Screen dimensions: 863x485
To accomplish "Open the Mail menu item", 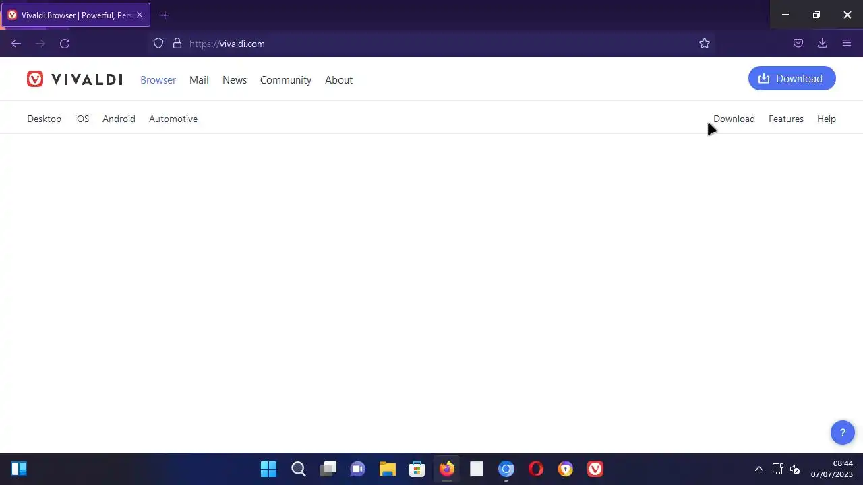I will [x=199, y=79].
